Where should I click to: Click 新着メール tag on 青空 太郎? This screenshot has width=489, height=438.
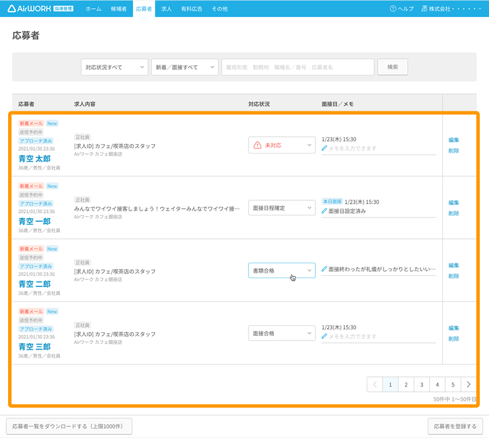coord(31,123)
